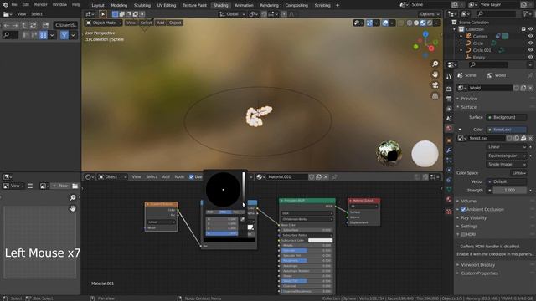The width and height of the screenshot is (536, 301).
Task: Open the World properties tab icon
Action: 449,128
